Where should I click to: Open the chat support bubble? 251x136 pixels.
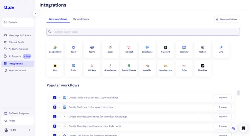tap(243, 128)
